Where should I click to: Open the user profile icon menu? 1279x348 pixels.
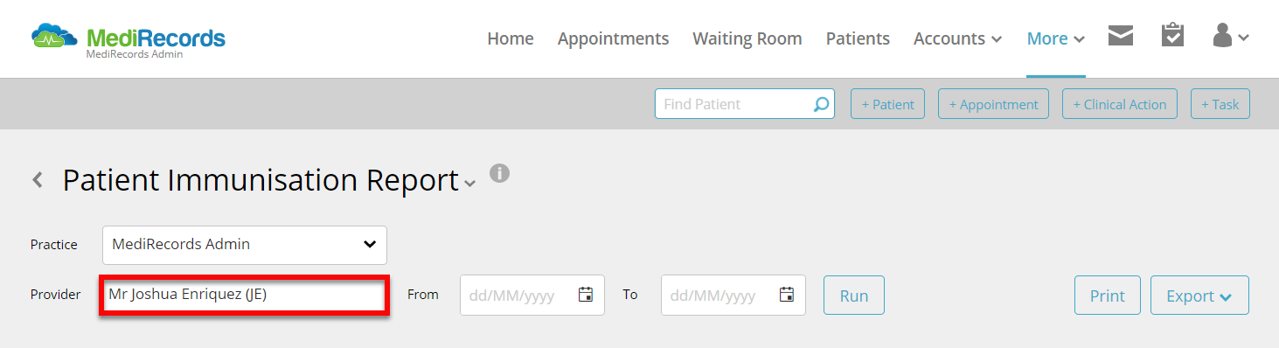coord(1230,36)
